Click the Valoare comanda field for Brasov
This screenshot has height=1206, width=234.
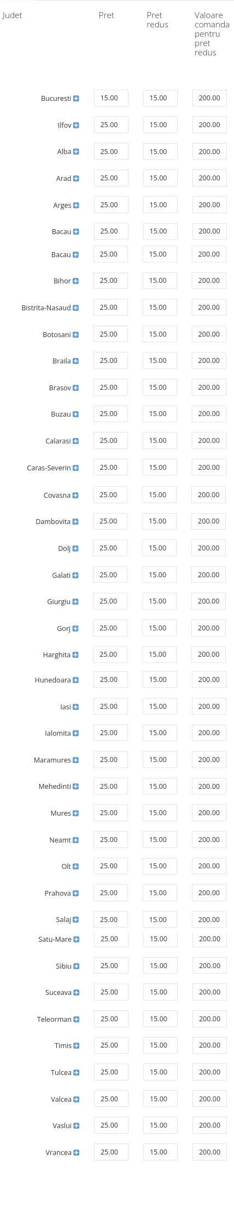[208, 388]
